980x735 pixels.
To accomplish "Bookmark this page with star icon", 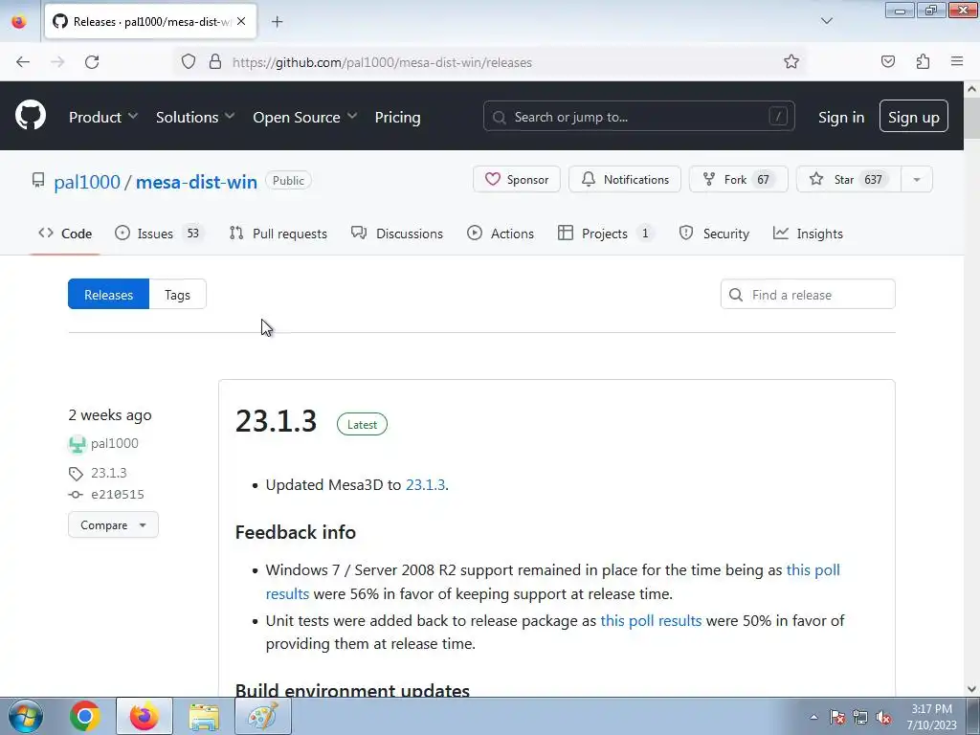I will (x=791, y=62).
